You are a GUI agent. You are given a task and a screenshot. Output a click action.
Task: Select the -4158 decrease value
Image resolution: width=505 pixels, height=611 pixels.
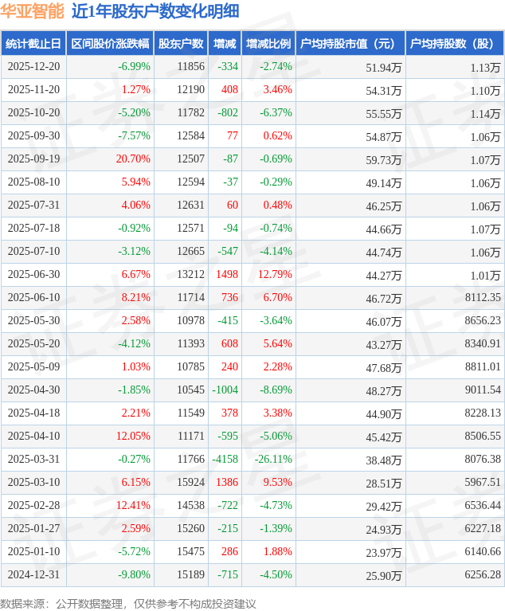(x=225, y=460)
